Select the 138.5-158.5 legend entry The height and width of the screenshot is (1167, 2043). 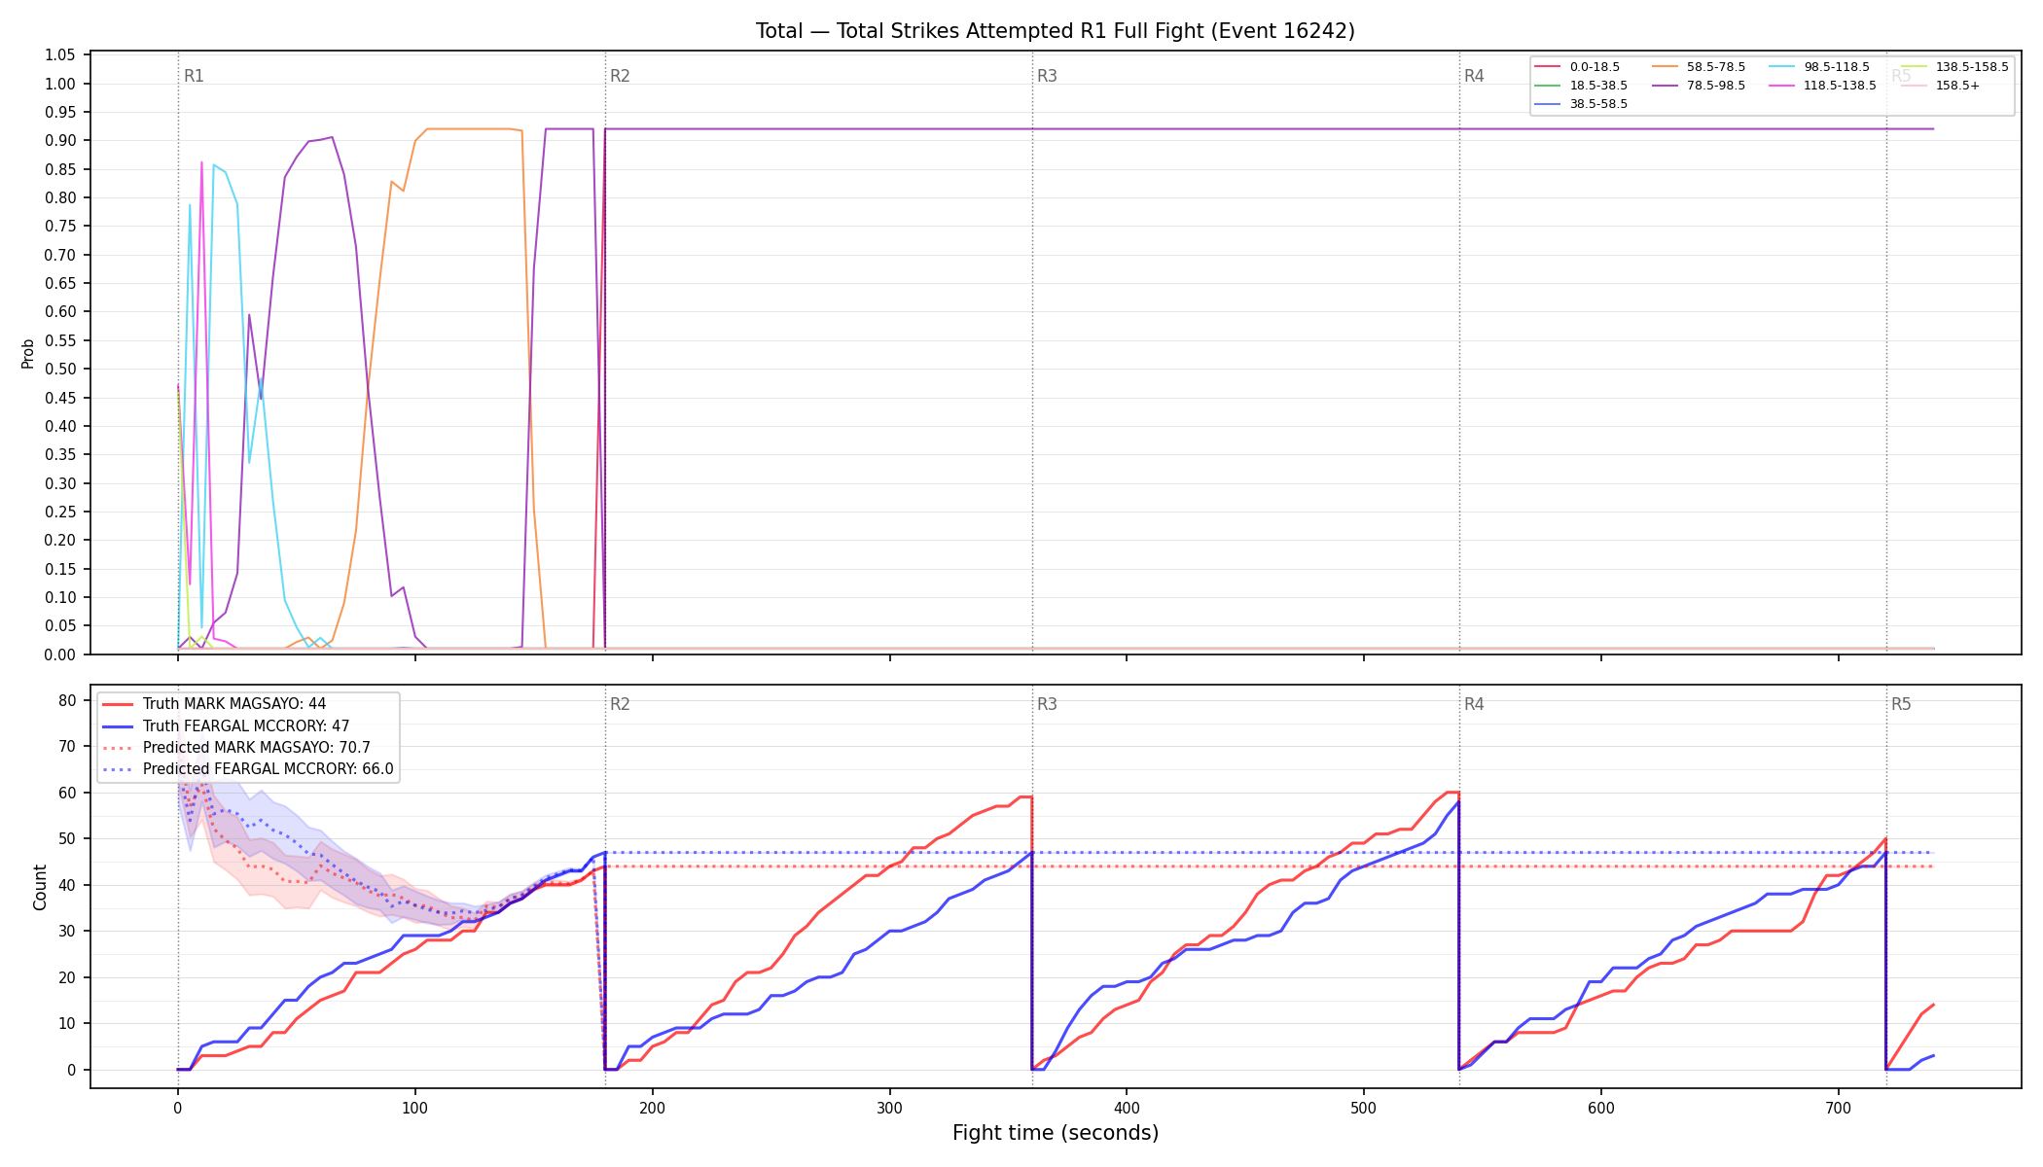pyautogui.click(x=1954, y=67)
